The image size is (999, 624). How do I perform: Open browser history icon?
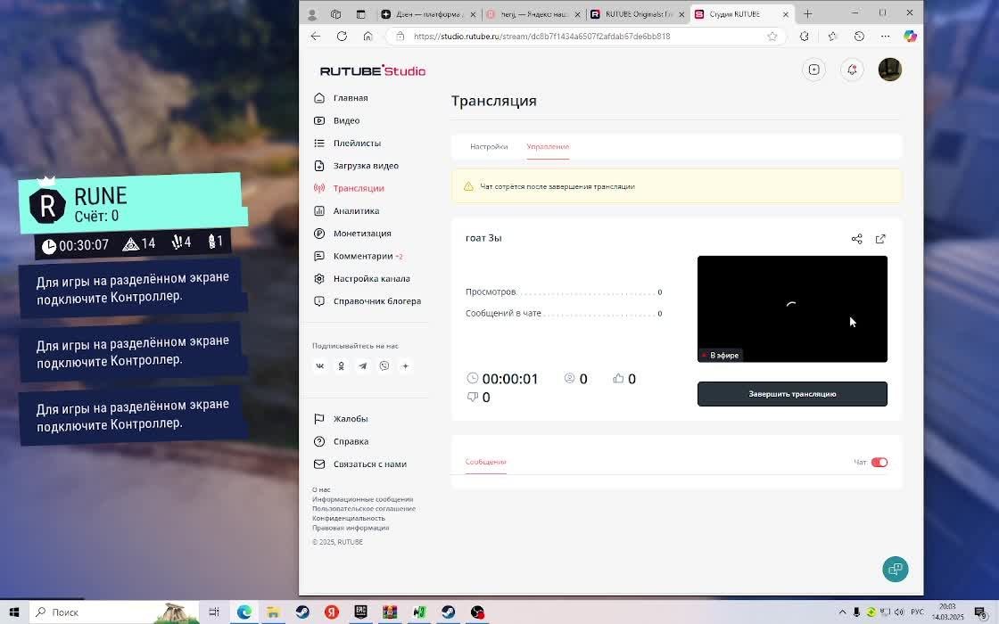tap(859, 37)
